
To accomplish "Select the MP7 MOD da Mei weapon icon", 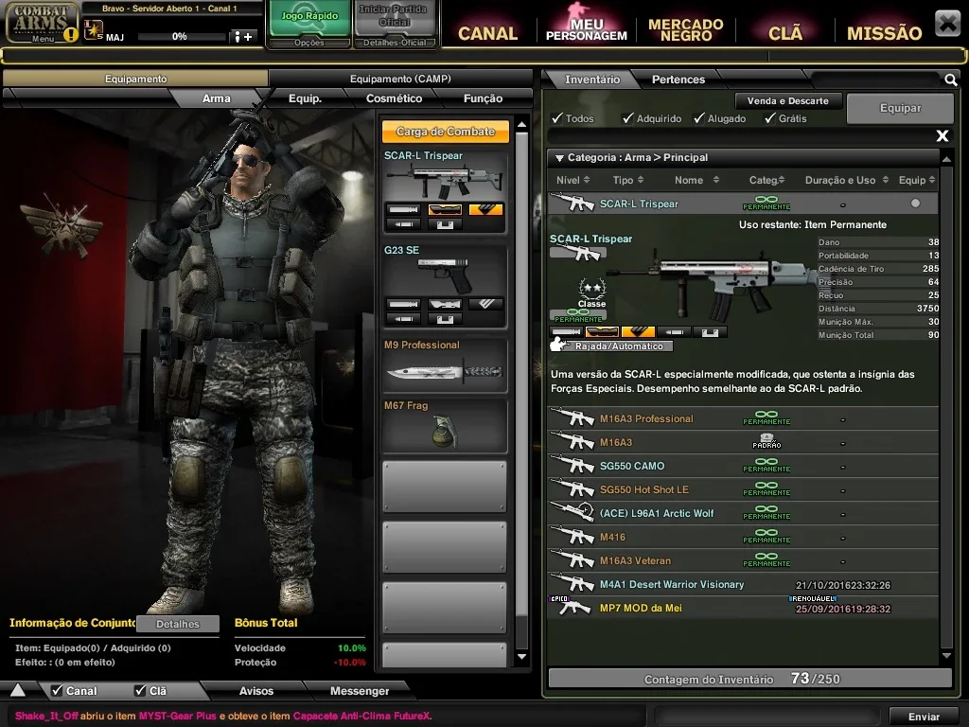I will (574, 608).
